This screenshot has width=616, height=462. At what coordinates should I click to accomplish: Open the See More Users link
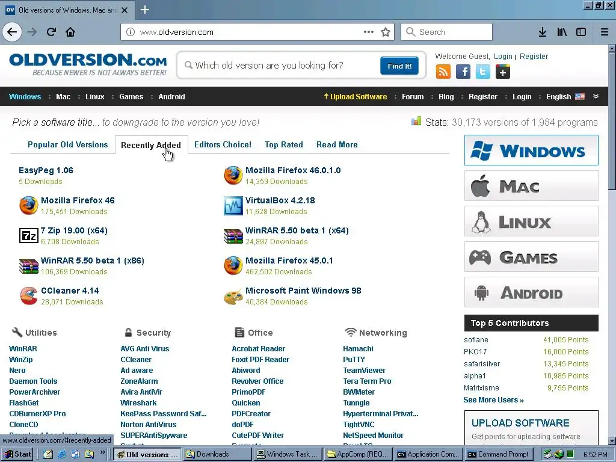(493, 400)
